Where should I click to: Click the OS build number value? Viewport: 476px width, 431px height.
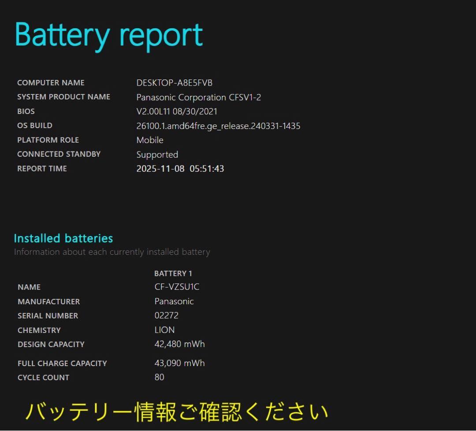click(219, 126)
